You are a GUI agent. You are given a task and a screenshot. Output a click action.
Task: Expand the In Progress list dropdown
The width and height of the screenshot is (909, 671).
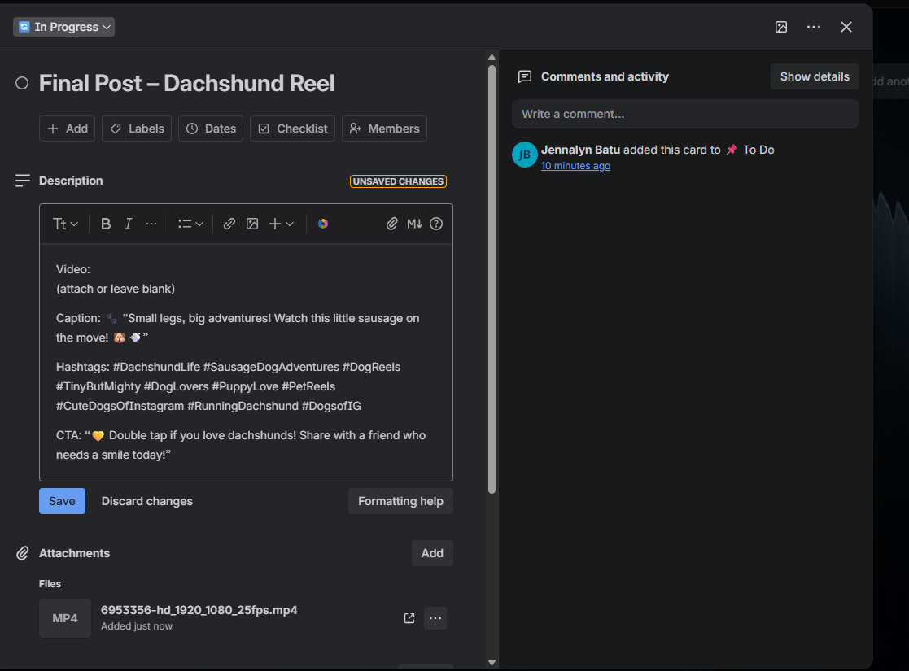pyautogui.click(x=63, y=27)
